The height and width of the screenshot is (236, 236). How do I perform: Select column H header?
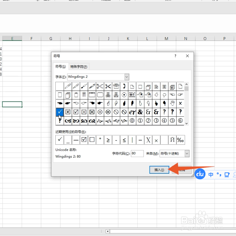70,38
